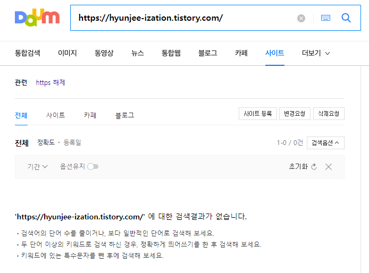The width and height of the screenshot is (369, 273).
Task: Switch to the top 블로그 tab
Action: tap(207, 53)
